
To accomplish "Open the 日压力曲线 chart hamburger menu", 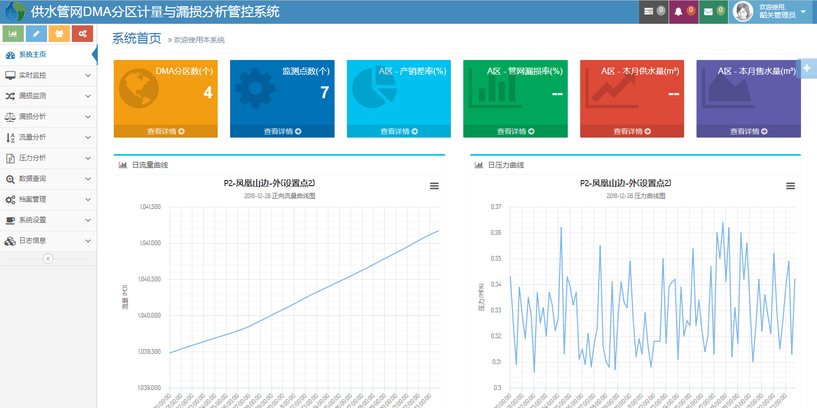I will 791,186.
